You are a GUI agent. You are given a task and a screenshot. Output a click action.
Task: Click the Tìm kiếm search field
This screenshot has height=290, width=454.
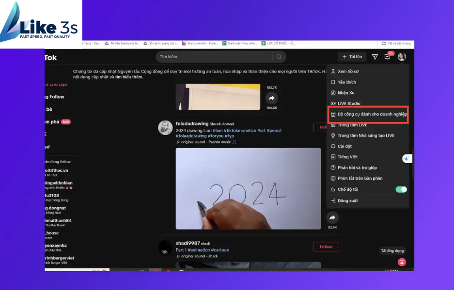(214, 57)
